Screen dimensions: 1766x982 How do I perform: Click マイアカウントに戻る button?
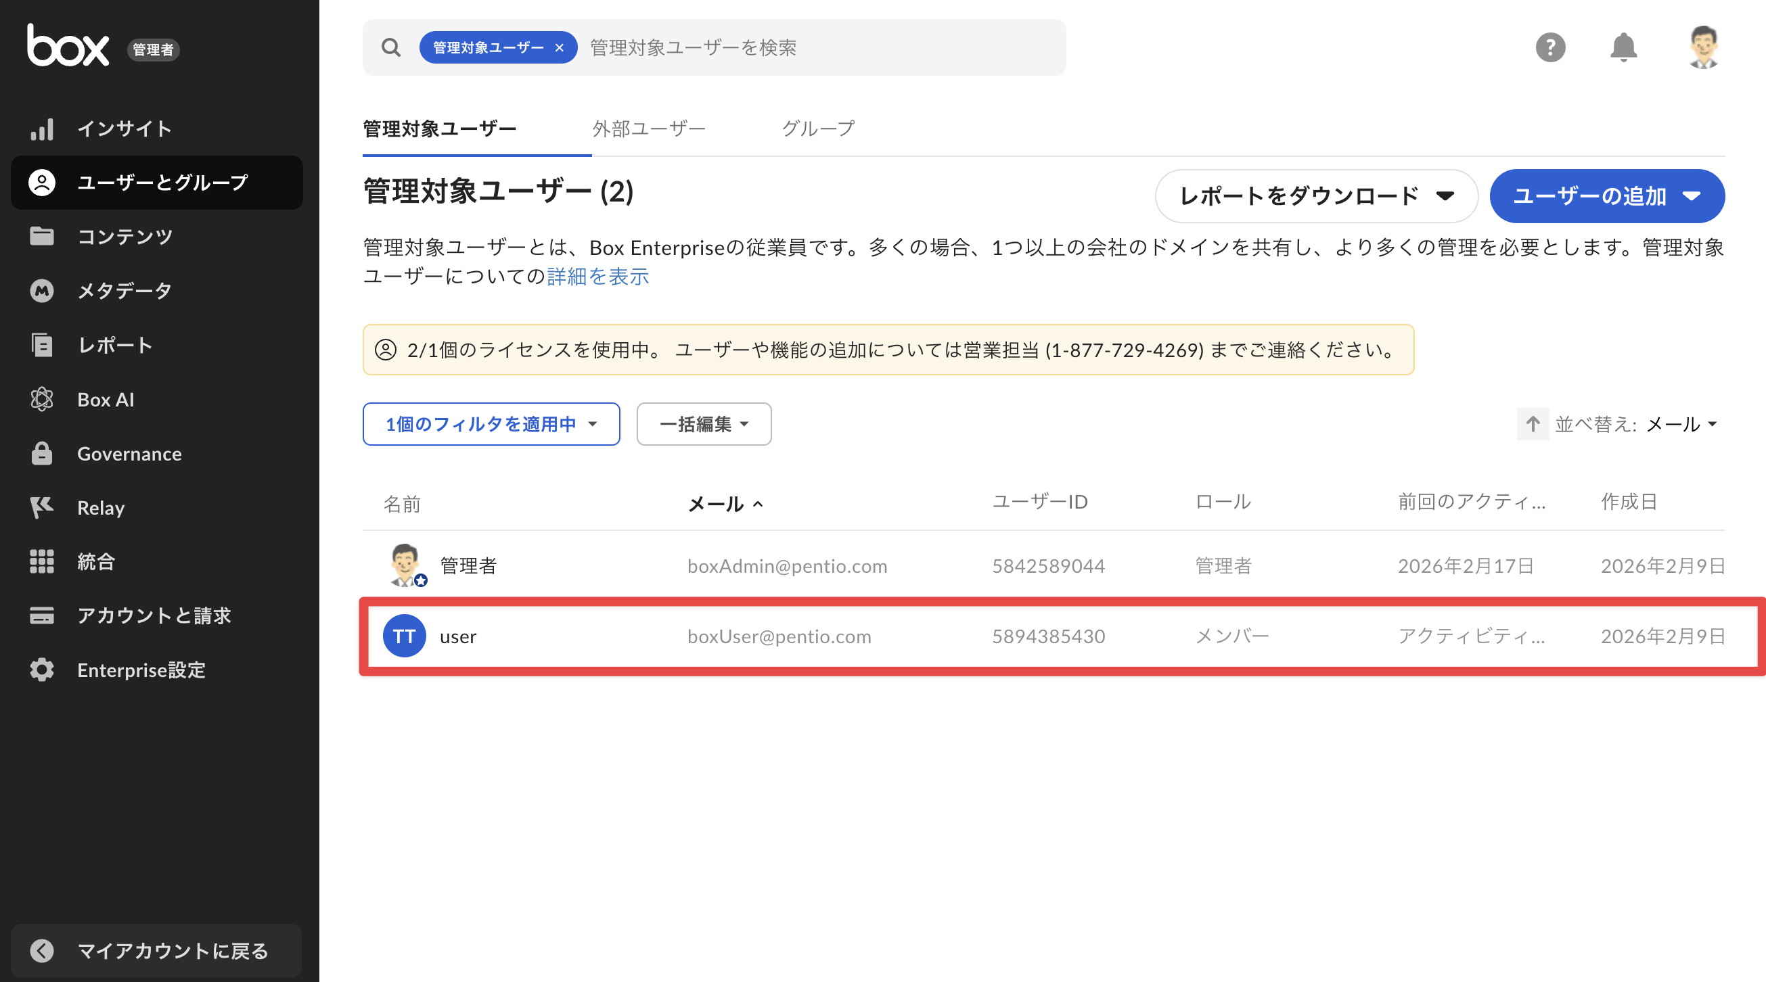click(156, 950)
